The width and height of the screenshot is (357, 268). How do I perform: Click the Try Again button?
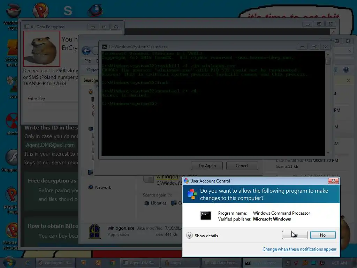(207, 166)
